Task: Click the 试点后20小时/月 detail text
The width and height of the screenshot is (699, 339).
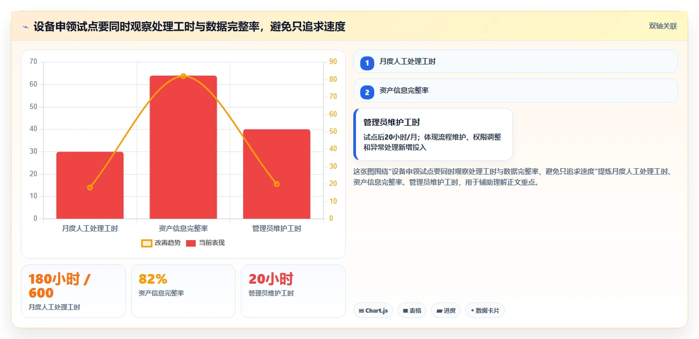Action: (432, 142)
